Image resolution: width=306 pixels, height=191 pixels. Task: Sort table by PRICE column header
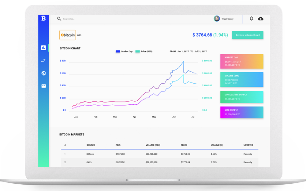tap(184, 145)
